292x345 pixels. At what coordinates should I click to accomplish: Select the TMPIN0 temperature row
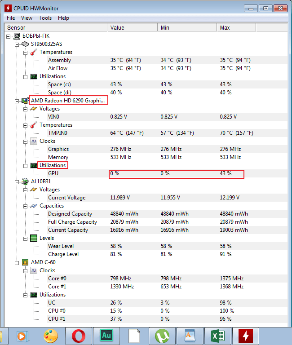pos(167,133)
